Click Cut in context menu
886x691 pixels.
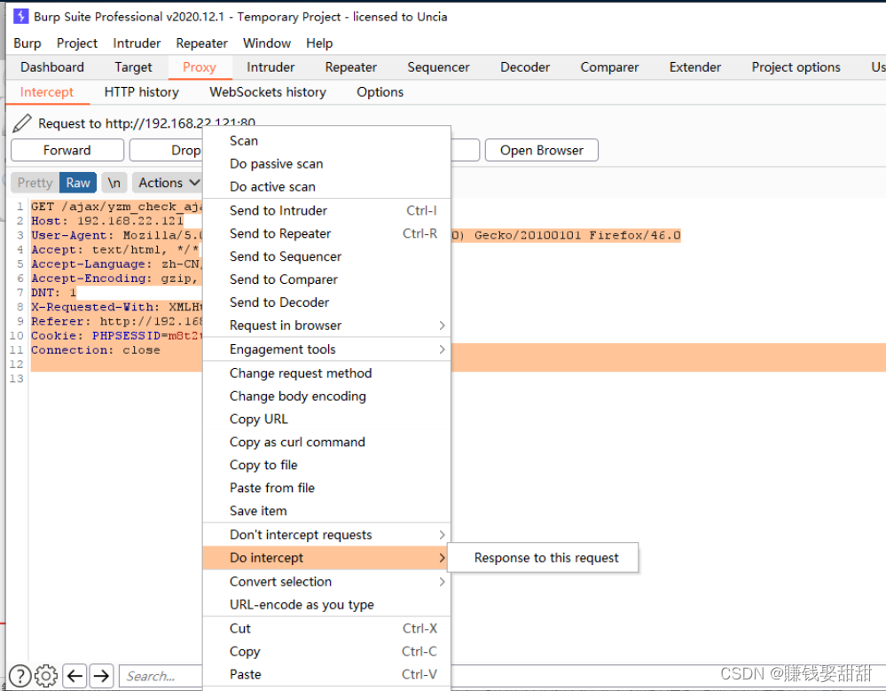326,628
